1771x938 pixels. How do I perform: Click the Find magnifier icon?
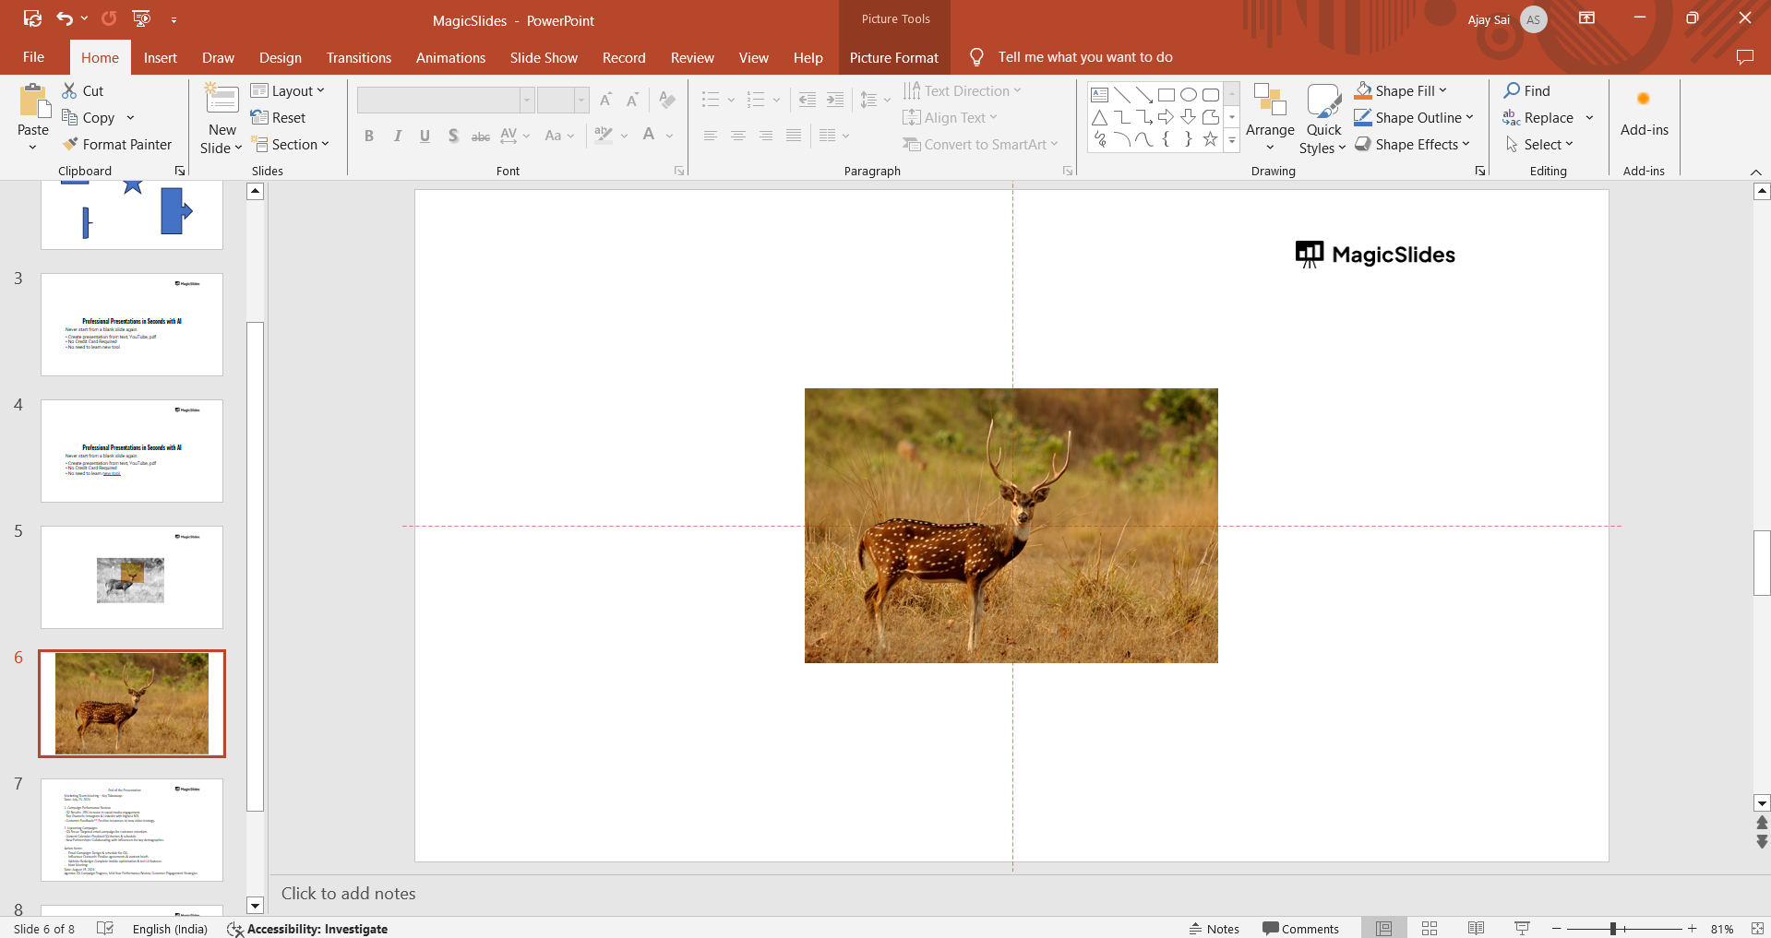tap(1512, 90)
